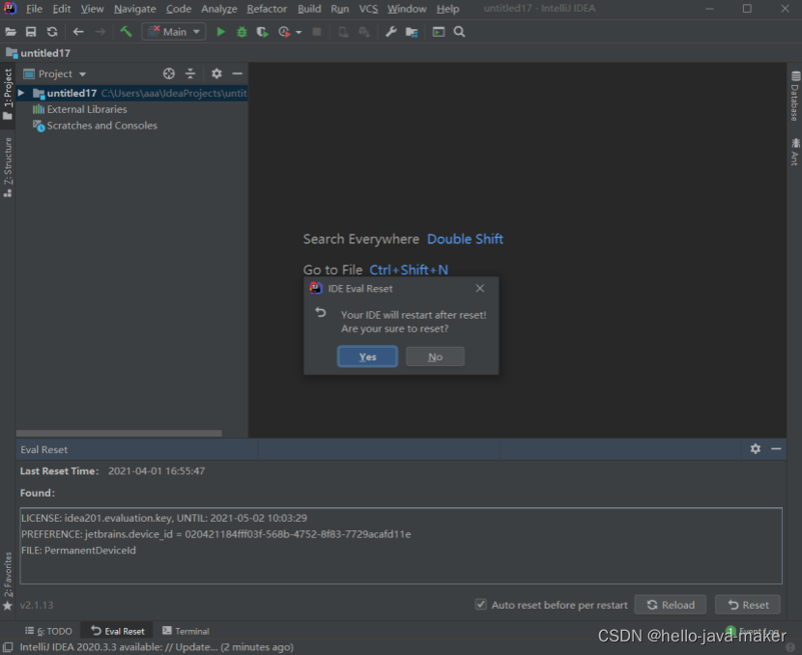Open the Edit menu
802x655 pixels.
point(62,9)
